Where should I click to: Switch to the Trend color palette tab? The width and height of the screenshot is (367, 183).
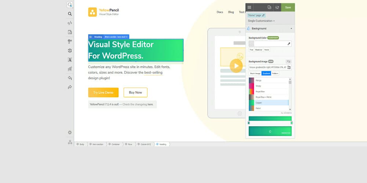tap(266, 50)
